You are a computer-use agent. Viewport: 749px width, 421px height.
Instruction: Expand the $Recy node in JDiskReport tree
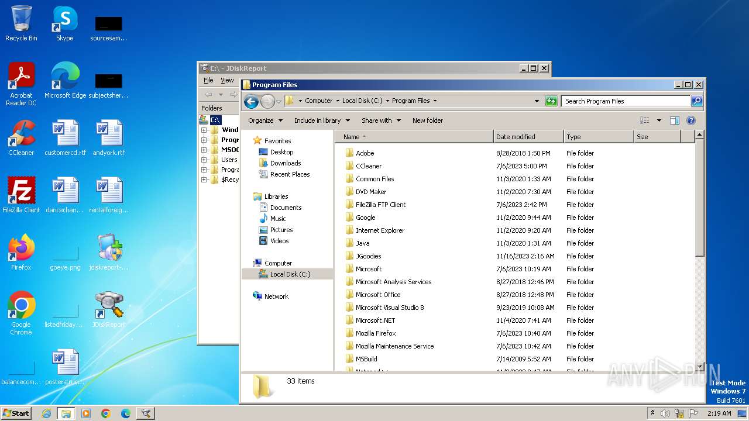click(x=204, y=180)
